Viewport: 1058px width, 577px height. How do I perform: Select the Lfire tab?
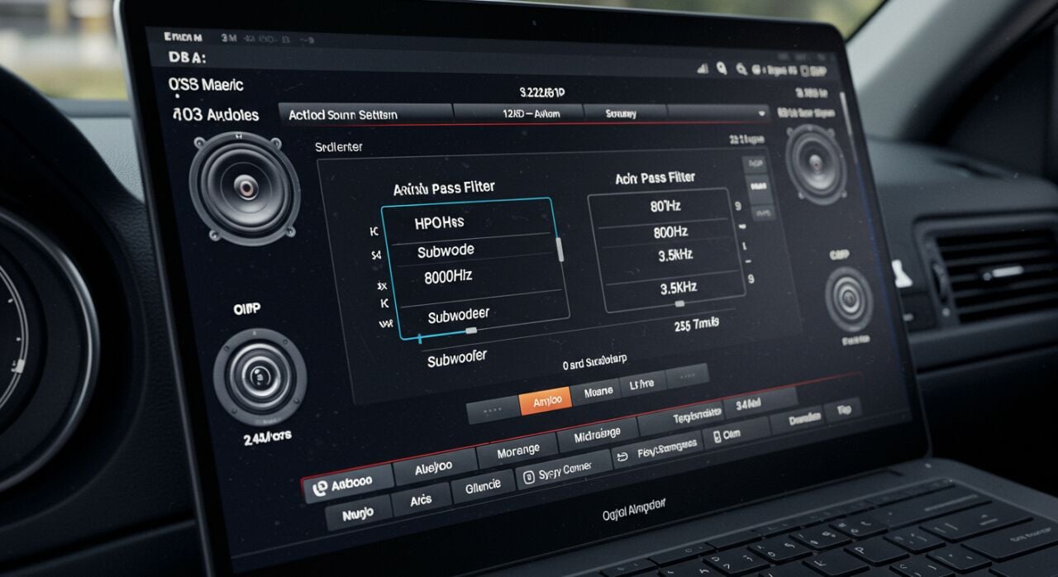(642, 384)
